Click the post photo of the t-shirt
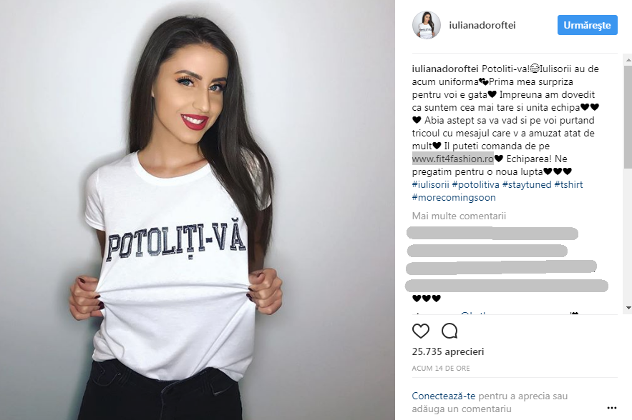Viewport: 632px width, 420px height. click(x=197, y=210)
